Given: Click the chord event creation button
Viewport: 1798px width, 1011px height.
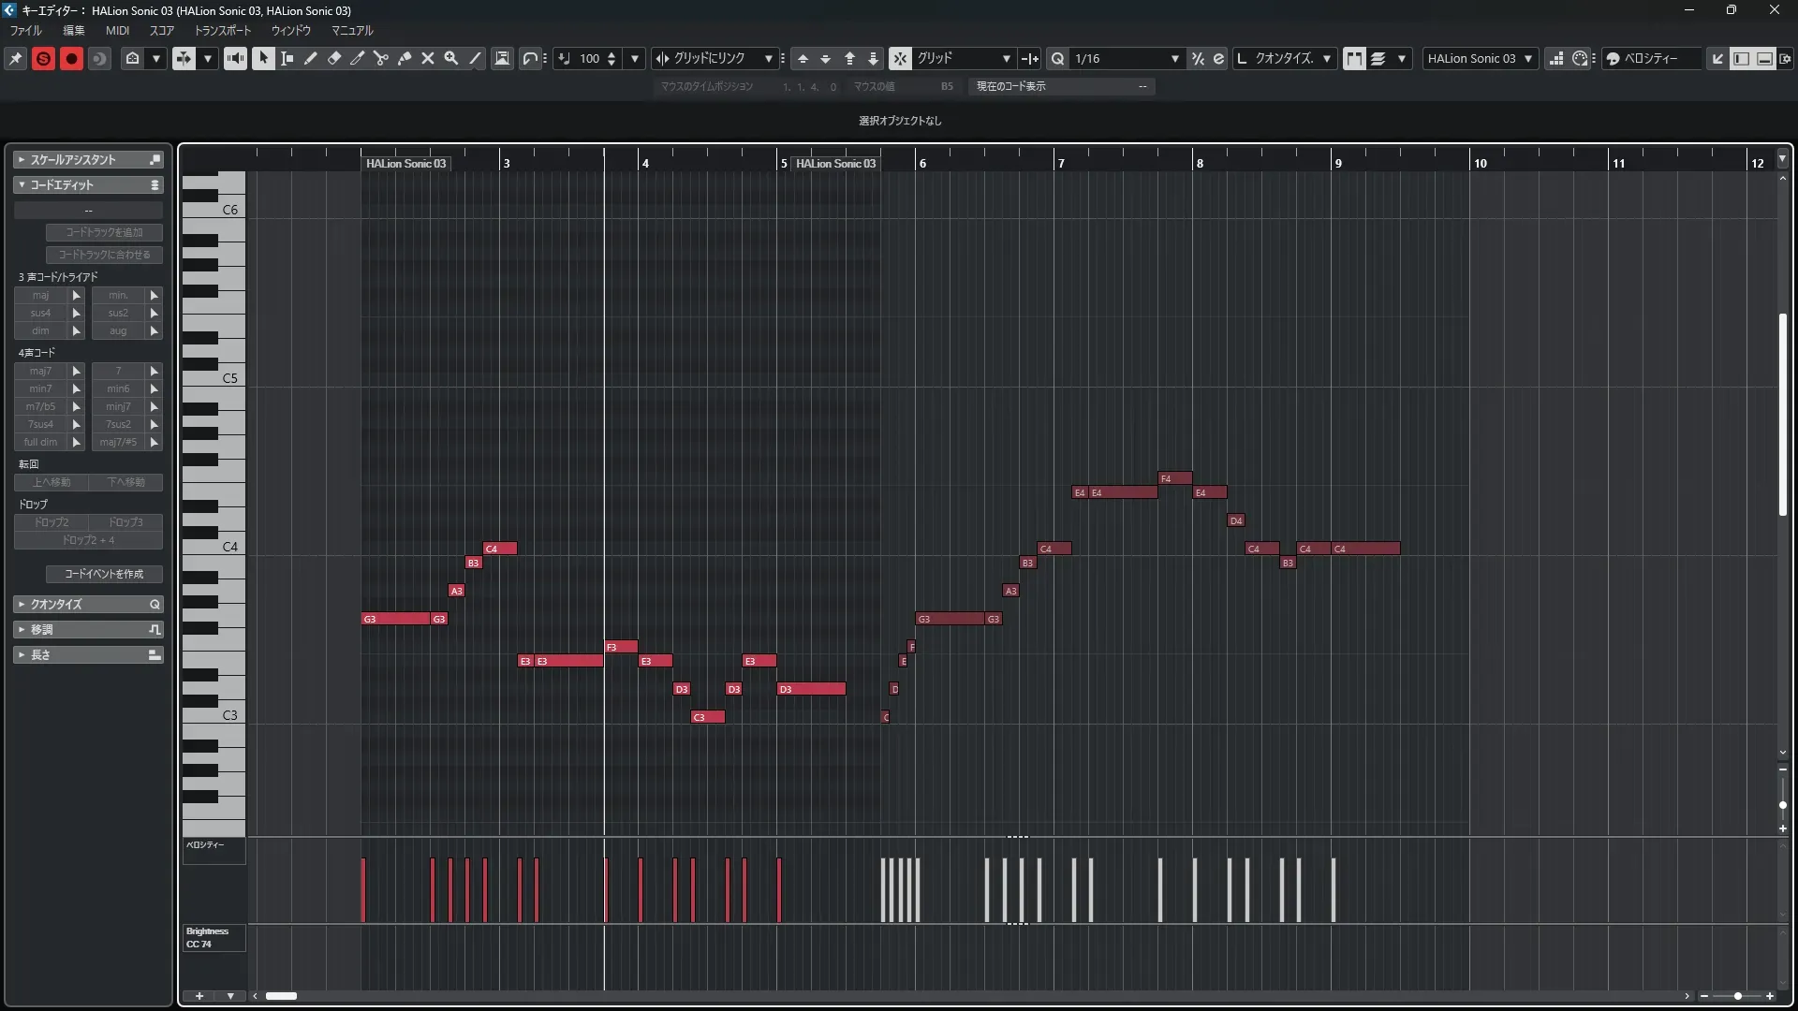Looking at the screenshot, I should pyautogui.click(x=104, y=574).
